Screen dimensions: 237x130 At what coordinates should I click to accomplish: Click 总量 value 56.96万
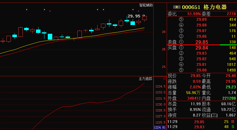[x=193, y=93]
